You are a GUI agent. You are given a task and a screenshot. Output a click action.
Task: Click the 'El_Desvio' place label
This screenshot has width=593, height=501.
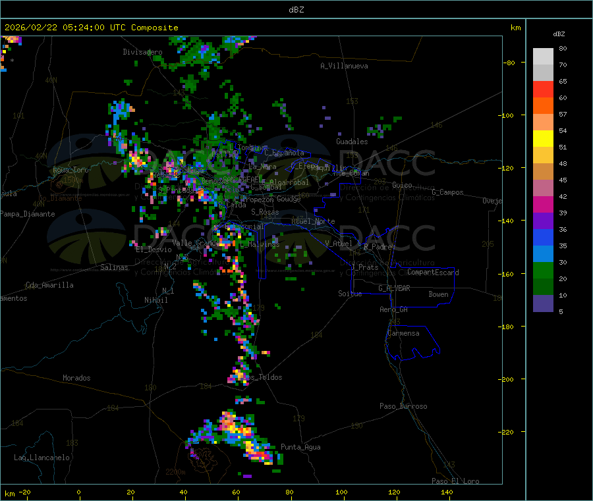coord(154,250)
